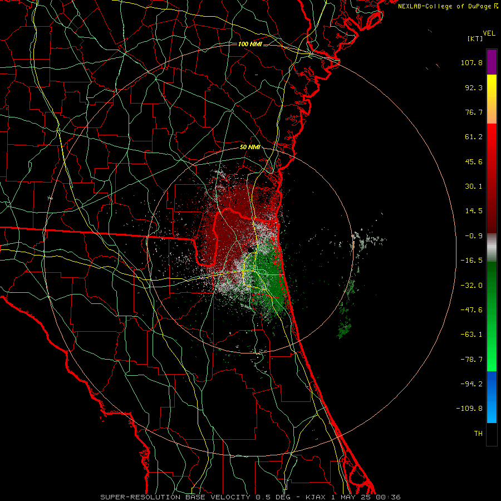Screen dimensions: 501x501
Task: Click the 61.2 value on the velocity scale
Action: [x=474, y=137]
